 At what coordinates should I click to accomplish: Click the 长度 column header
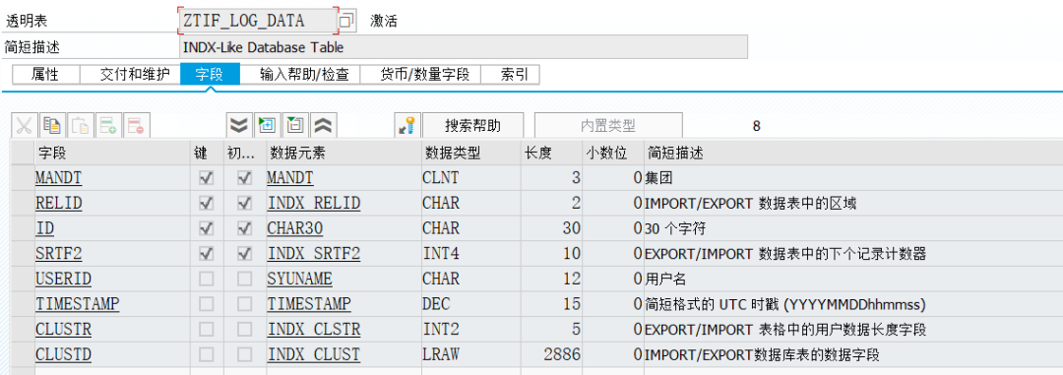[x=551, y=154]
